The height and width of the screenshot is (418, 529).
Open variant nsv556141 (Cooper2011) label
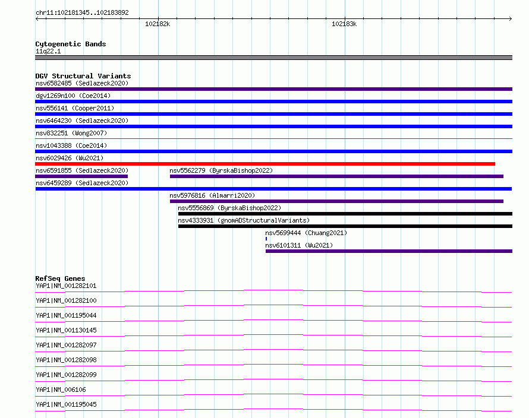75,108
